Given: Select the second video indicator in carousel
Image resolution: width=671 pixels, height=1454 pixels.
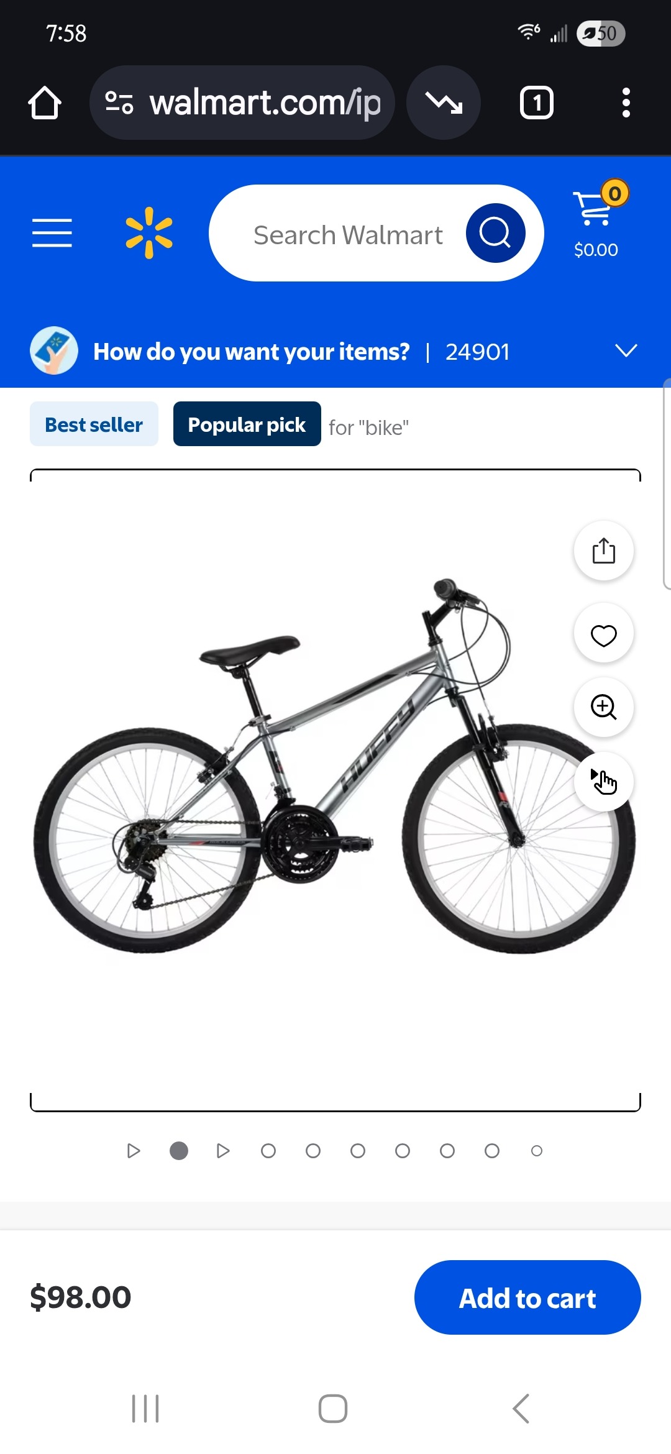Looking at the screenshot, I should tap(223, 1151).
